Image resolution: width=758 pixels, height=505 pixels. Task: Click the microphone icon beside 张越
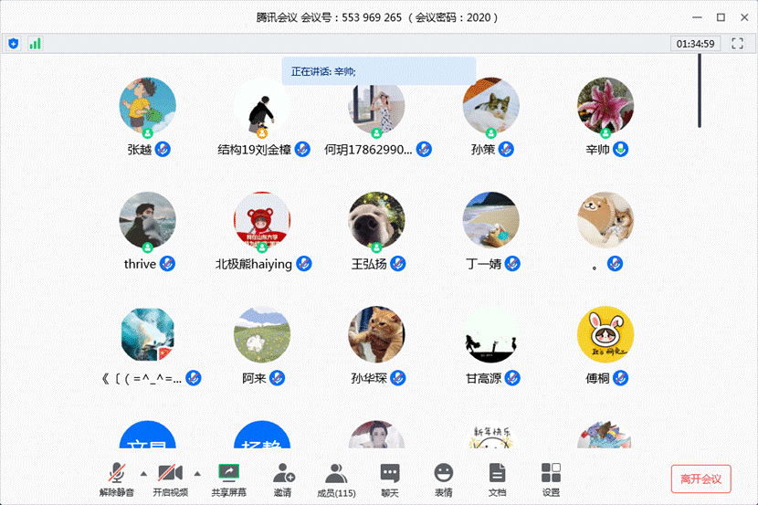164,149
